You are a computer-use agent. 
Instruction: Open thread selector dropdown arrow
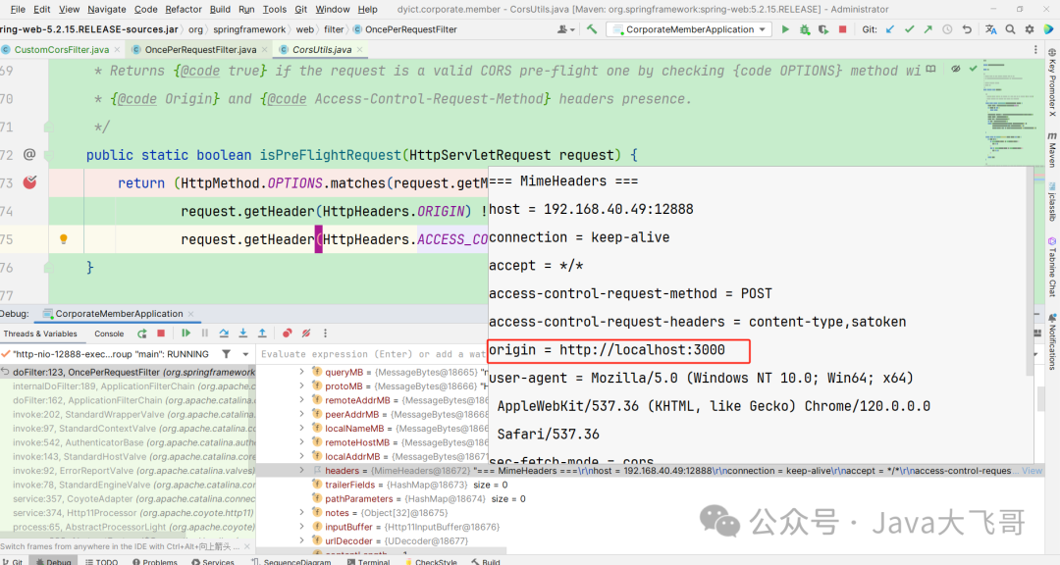[246, 354]
